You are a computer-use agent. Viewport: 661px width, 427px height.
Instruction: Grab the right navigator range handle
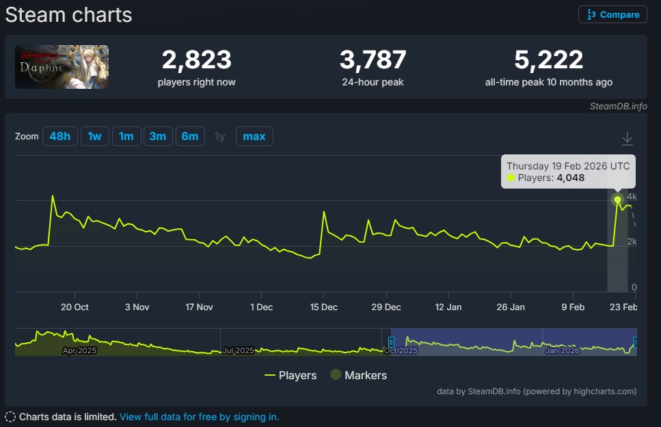pos(635,342)
